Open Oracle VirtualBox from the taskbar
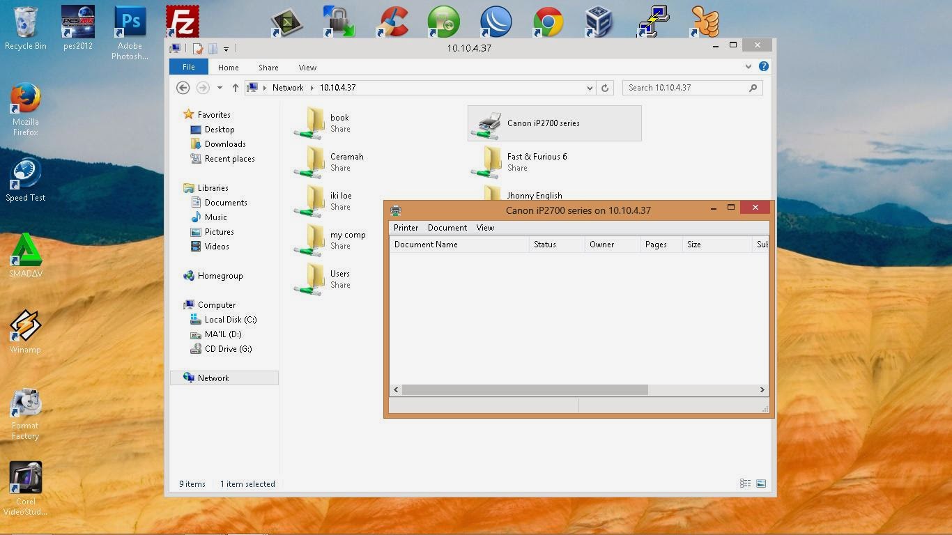Image resolution: width=952 pixels, height=535 pixels. click(599, 21)
